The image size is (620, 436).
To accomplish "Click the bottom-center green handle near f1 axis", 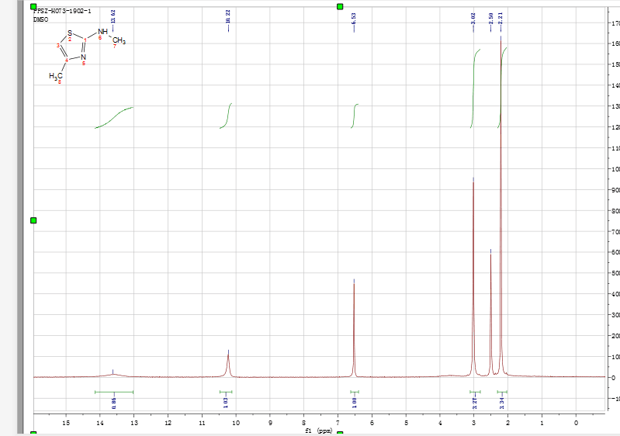I will 339,433.
